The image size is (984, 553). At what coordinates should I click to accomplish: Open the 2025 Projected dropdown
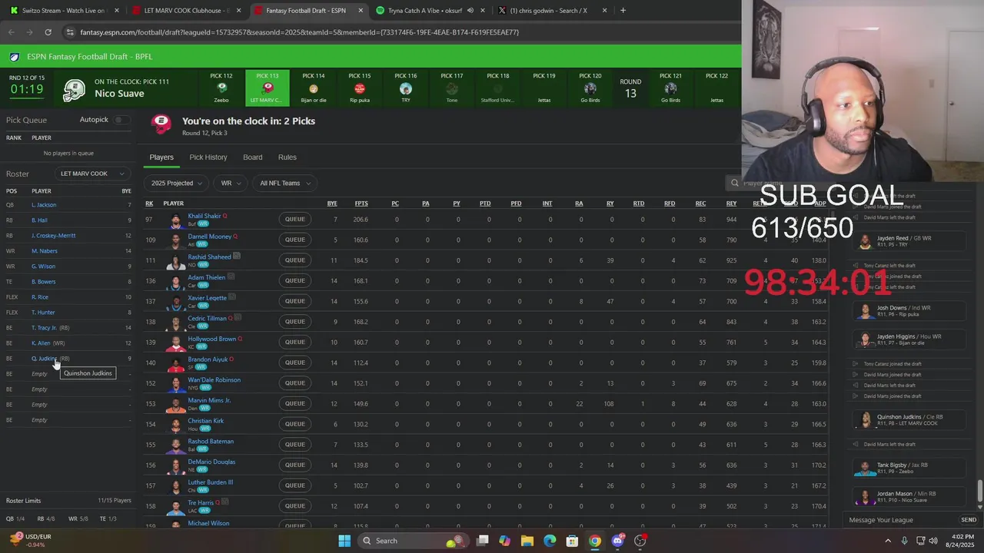coord(177,183)
